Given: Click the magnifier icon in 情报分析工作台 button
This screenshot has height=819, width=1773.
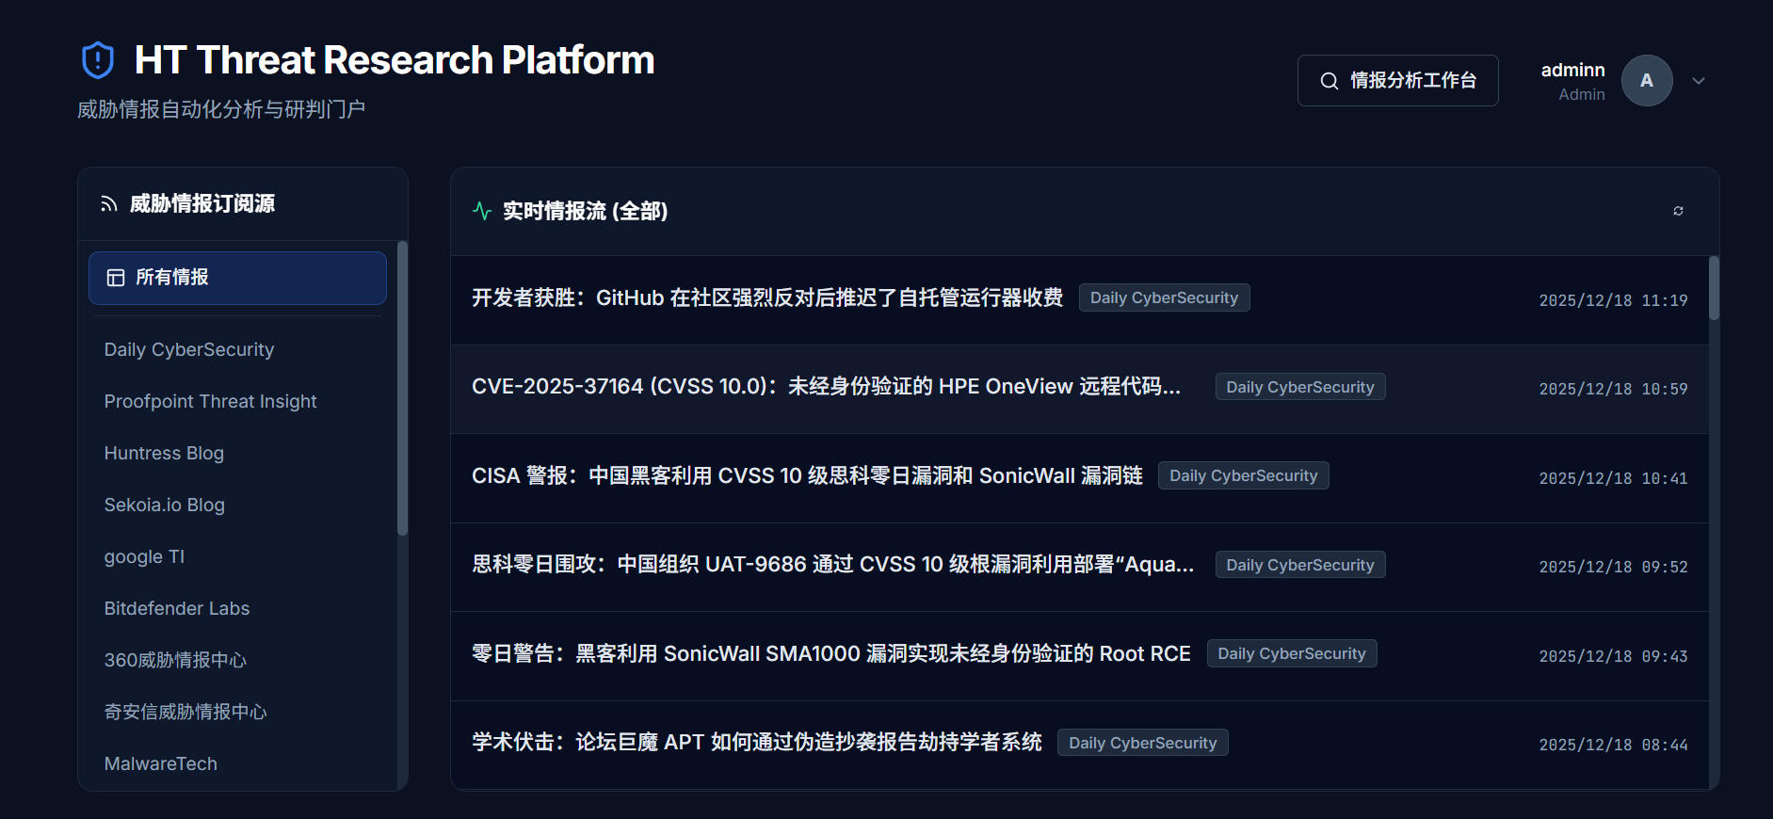Looking at the screenshot, I should click(1329, 81).
